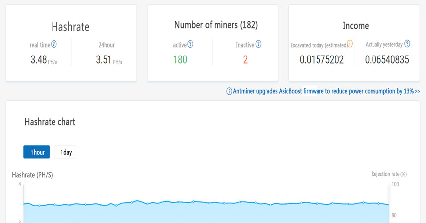Click info icon before Antminer announcement
Image resolution: width=426 pixels, height=223 pixels.
coord(229,91)
